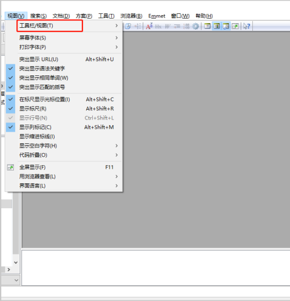Click the left panel scroll down arrow
Image resolution: width=290 pixels, height=301 pixels.
point(16,263)
